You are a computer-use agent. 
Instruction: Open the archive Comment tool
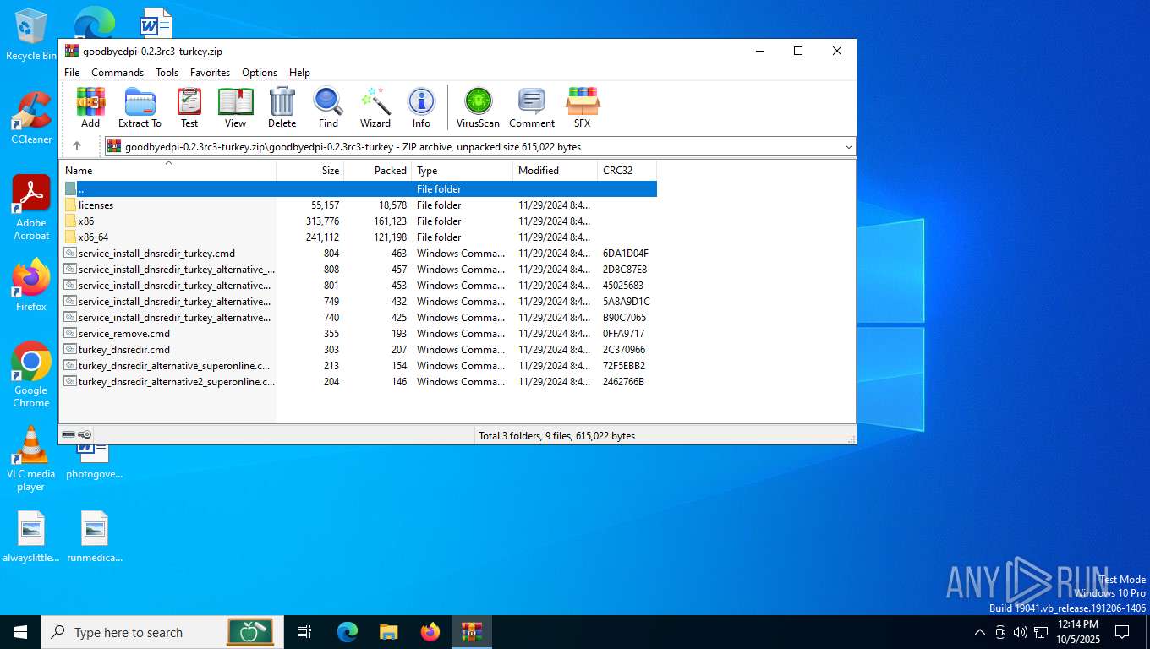click(x=531, y=107)
